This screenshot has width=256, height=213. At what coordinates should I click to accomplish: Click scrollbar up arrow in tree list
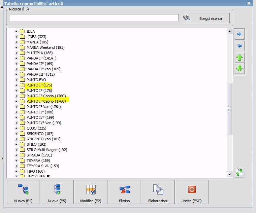coord(229,31)
